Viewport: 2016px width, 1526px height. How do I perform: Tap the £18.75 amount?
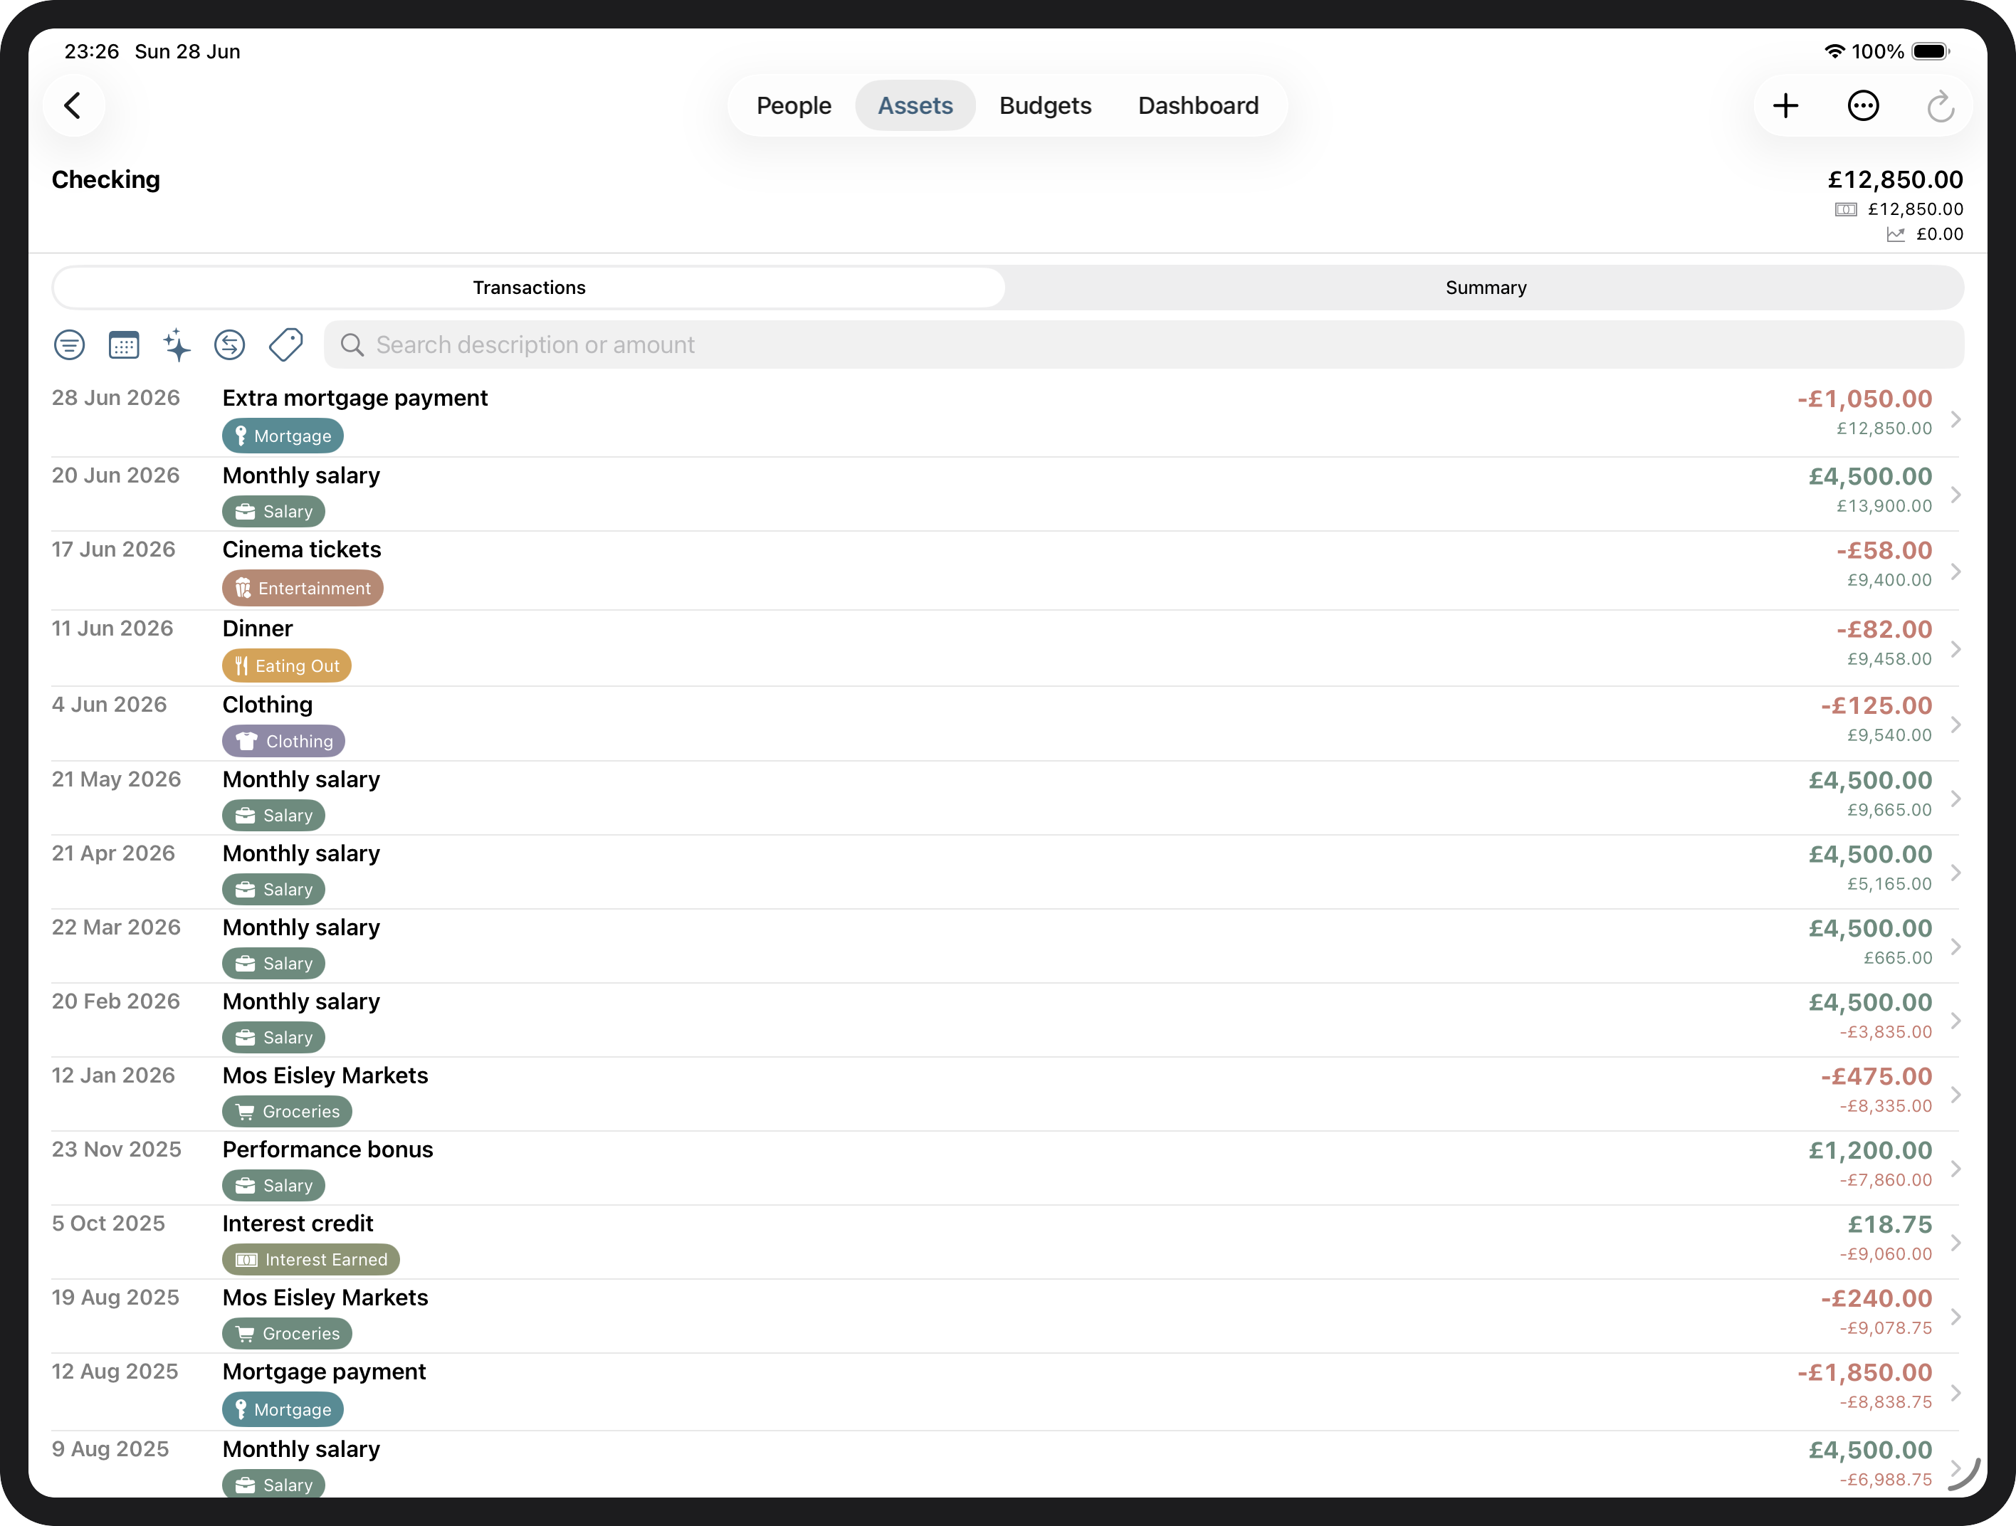1889,1224
